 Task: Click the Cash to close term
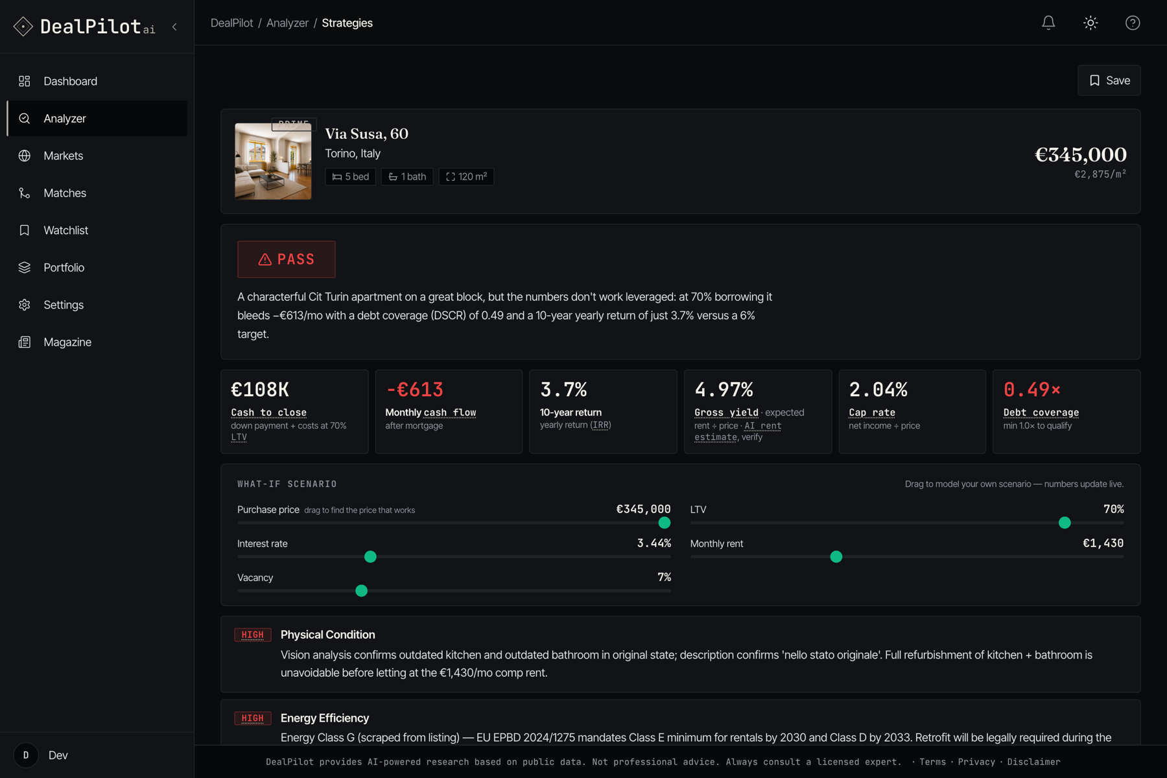(x=269, y=412)
